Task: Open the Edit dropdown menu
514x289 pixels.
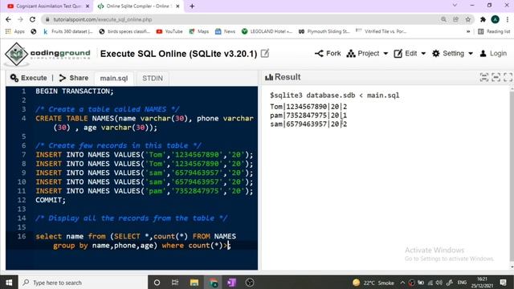Action: pos(410,54)
